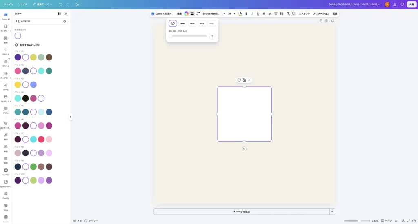418x224 pixels.
Task: Open the アニメーション toolbar menu
Action: (x=321, y=13)
